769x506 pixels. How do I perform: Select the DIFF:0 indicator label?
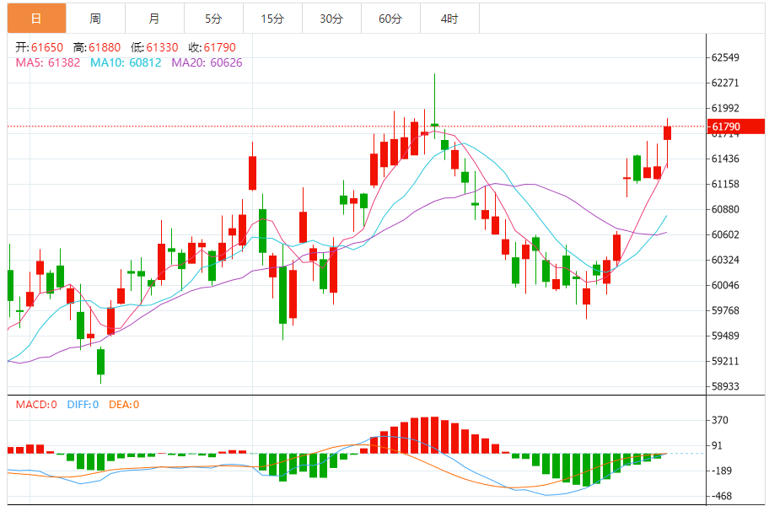click(x=81, y=404)
